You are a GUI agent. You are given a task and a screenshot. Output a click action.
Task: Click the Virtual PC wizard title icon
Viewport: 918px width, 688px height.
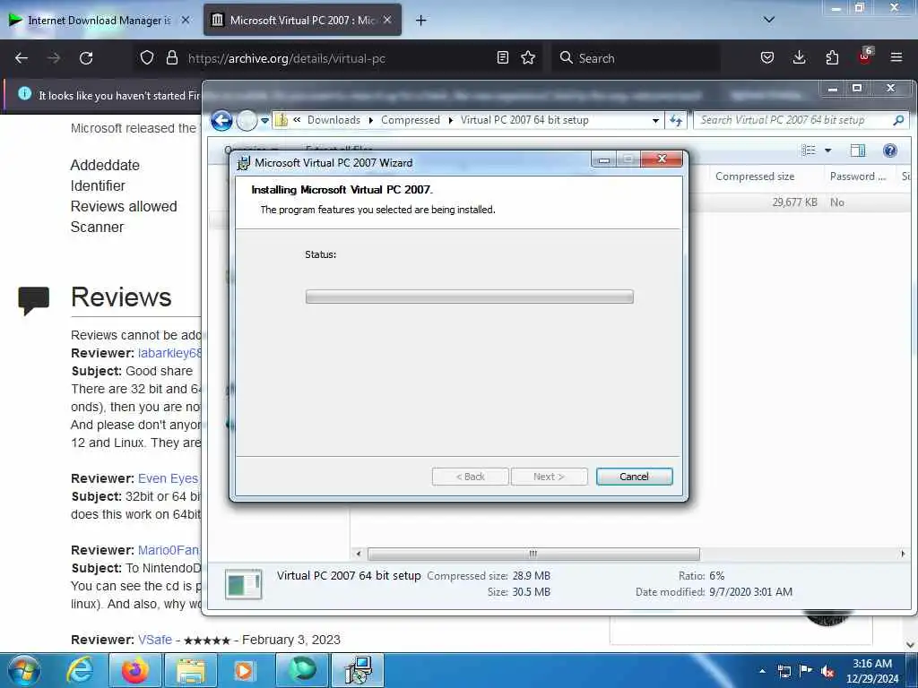[243, 163]
